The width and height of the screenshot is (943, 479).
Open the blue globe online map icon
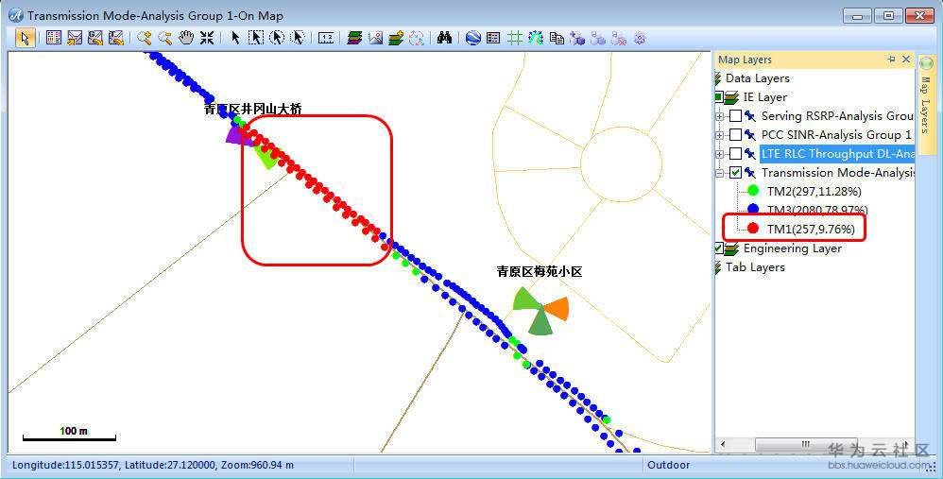(x=473, y=38)
